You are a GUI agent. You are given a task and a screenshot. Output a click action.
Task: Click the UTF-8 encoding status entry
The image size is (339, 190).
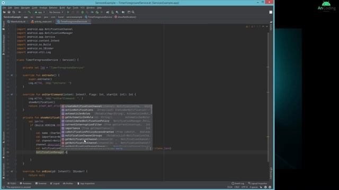(244, 187)
